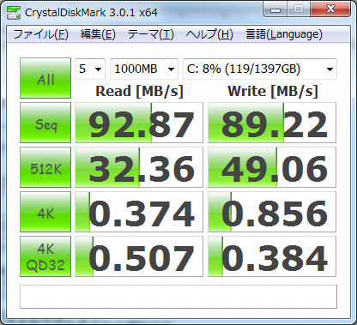Click the CrystalDiskMark app icon in title bar

14,12
